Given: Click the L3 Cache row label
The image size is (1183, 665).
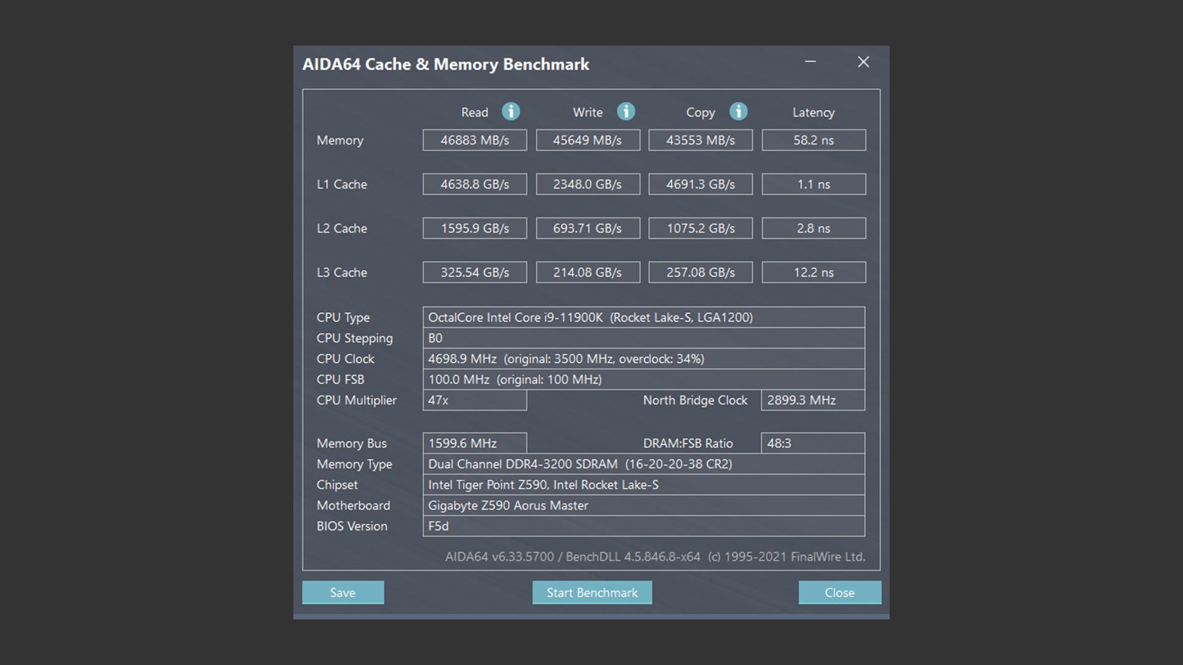Looking at the screenshot, I should tap(342, 272).
